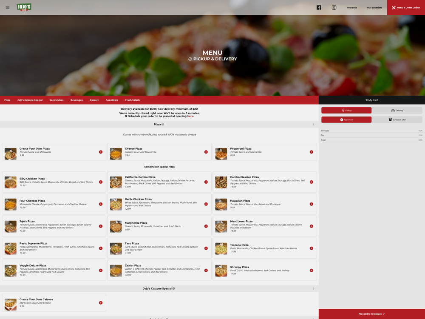
Task: Add Four Cheeses Pizza with plus icon
Action: click(101, 204)
